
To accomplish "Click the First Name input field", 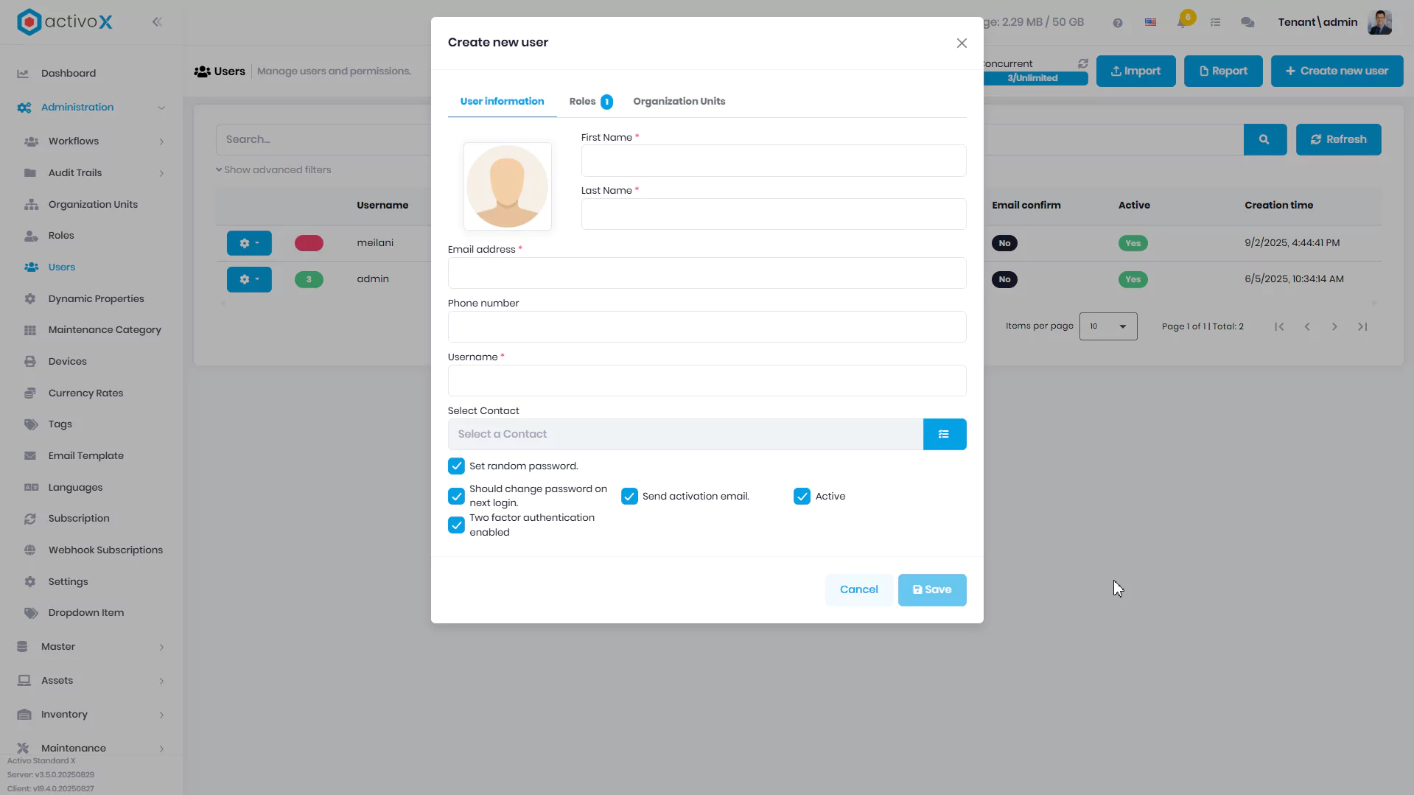I will [773, 161].
